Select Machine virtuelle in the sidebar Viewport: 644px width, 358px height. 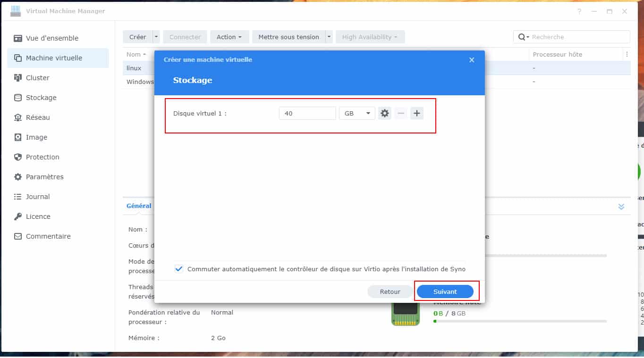(58, 58)
